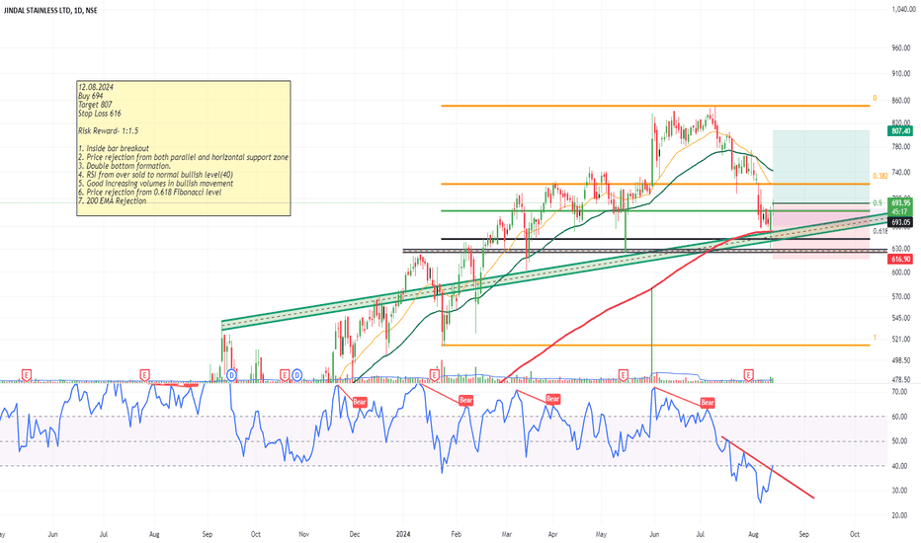Screen dimensions: 921x543
Task: Click the red 616.90 stop loss price label
Action: click(900, 259)
